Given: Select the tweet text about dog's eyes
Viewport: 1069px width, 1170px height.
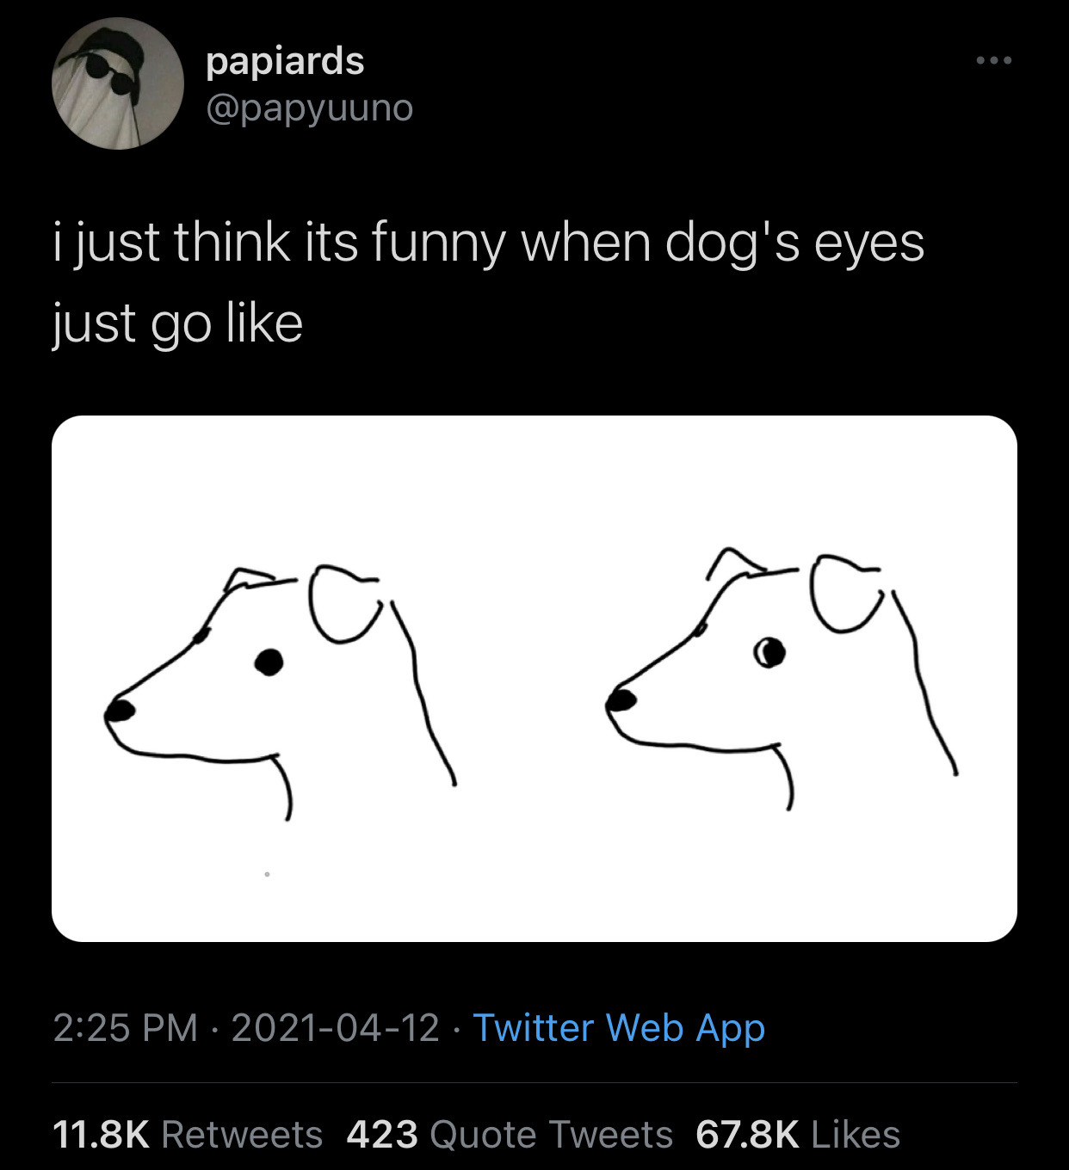Looking at the screenshot, I should pos(488,282).
